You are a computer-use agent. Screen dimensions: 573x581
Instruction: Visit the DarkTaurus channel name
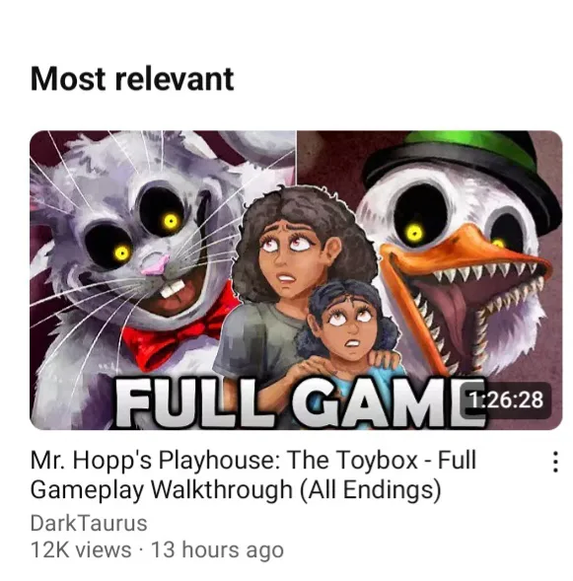(x=89, y=523)
